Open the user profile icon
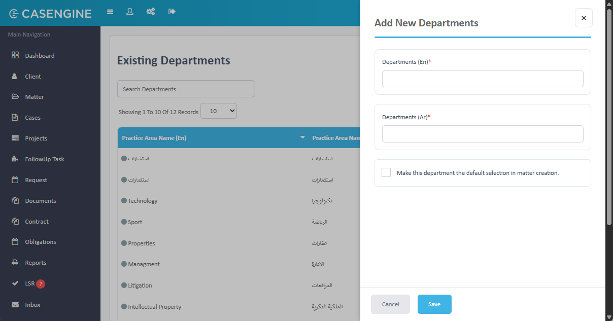 point(130,11)
